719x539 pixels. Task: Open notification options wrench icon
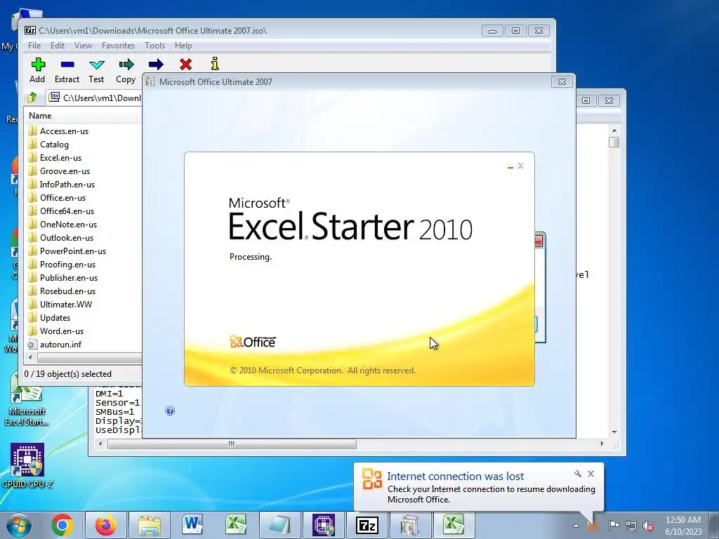point(577,474)
